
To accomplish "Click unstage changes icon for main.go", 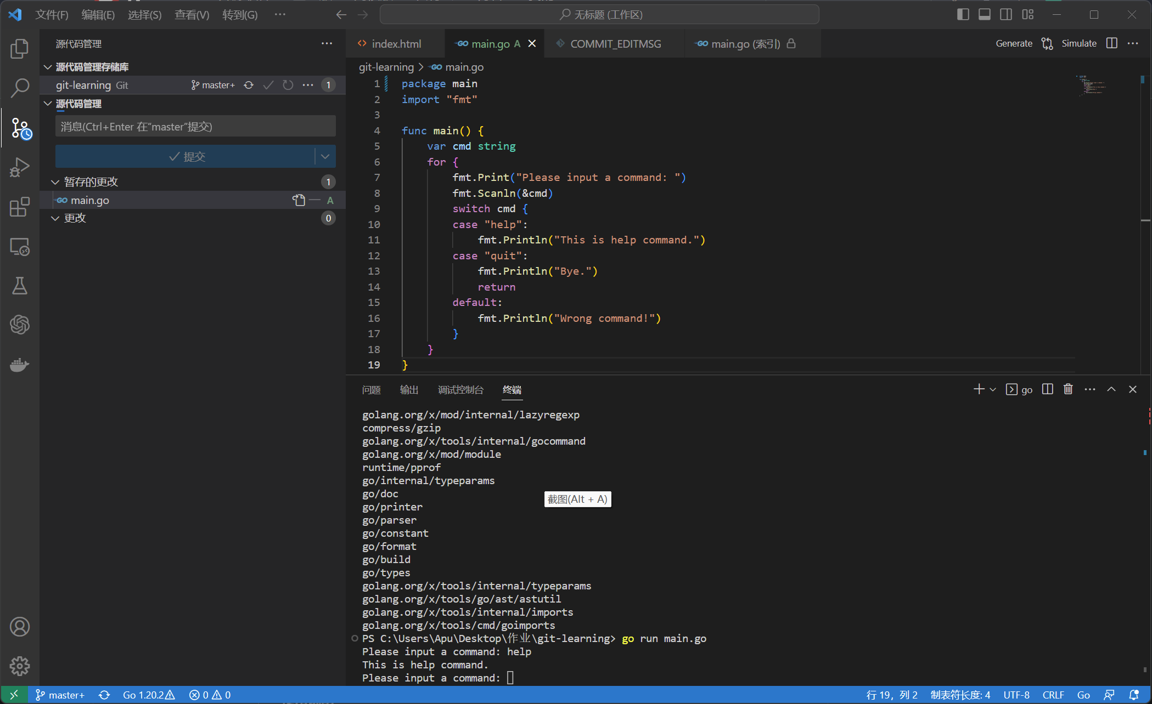I will point(314,200).
